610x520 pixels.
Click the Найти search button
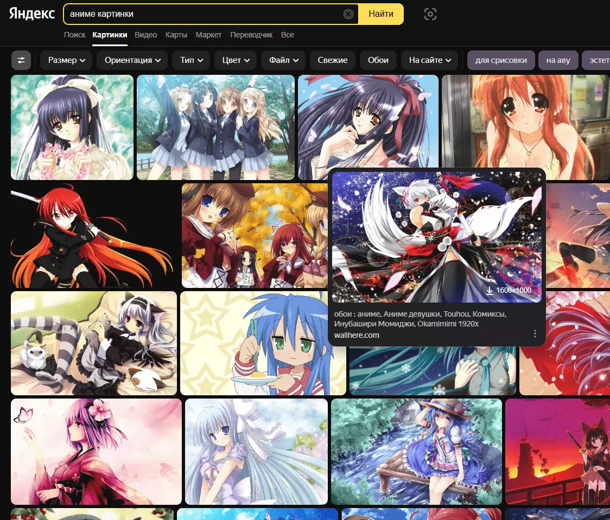coord(381,14)
